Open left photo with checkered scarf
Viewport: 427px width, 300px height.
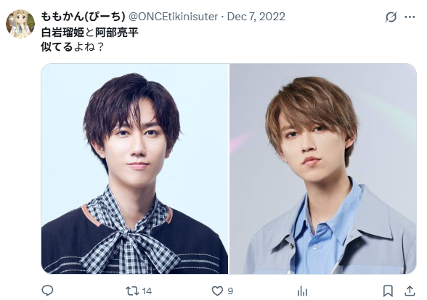coord(135,168)
